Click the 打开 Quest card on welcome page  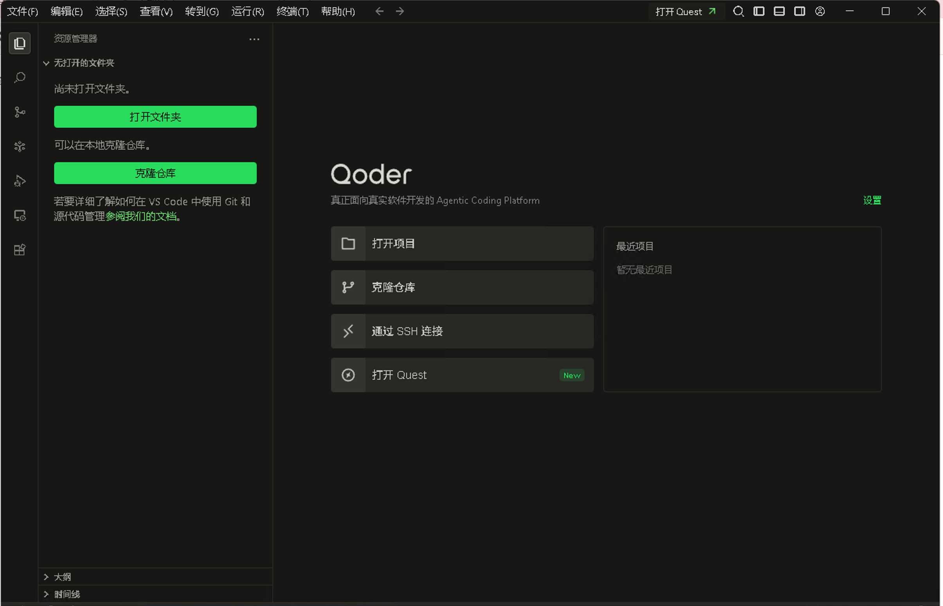463,375
